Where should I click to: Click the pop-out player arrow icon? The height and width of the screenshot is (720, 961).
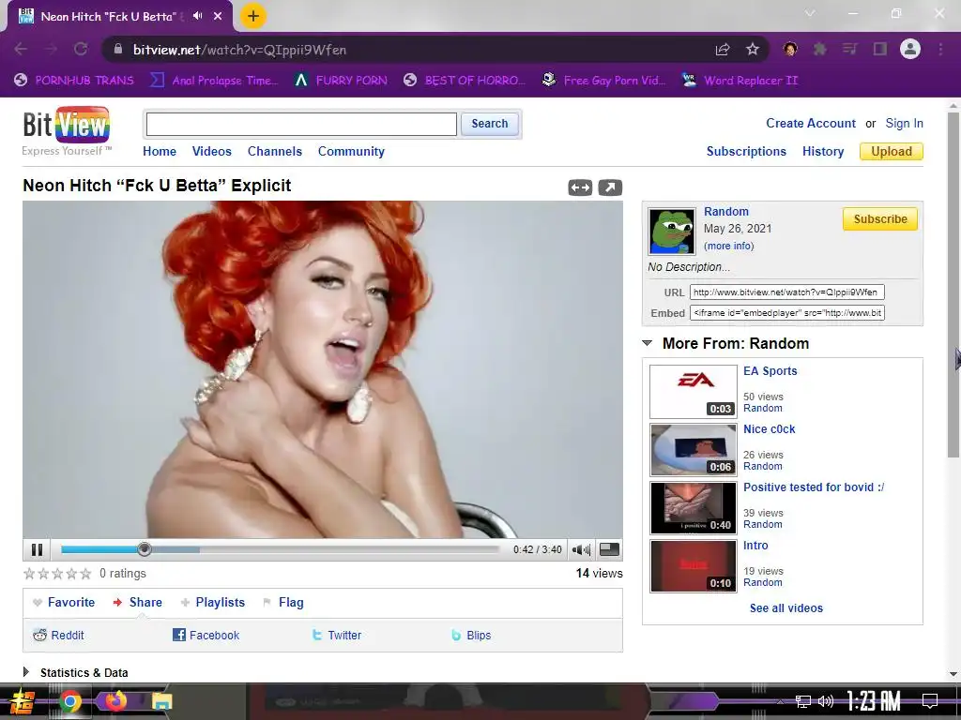click(610, 187)
